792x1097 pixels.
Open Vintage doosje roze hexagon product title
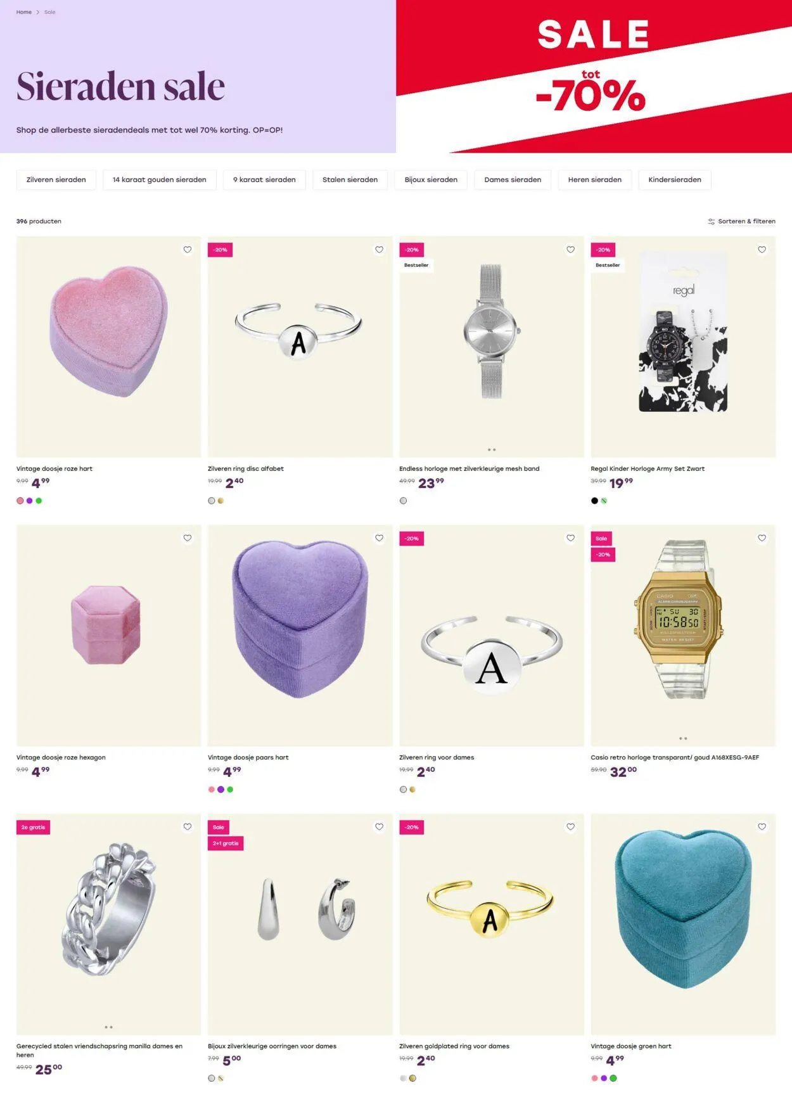61,757
